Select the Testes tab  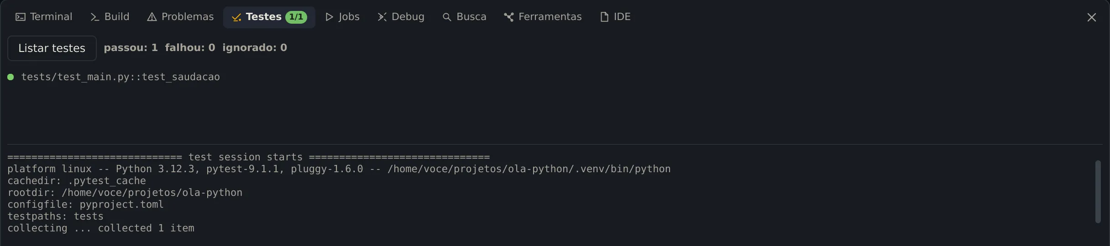(269, 17)
